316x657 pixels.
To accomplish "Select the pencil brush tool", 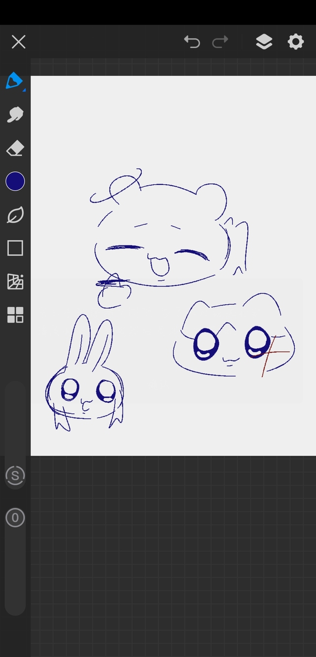I will point(14,81).
